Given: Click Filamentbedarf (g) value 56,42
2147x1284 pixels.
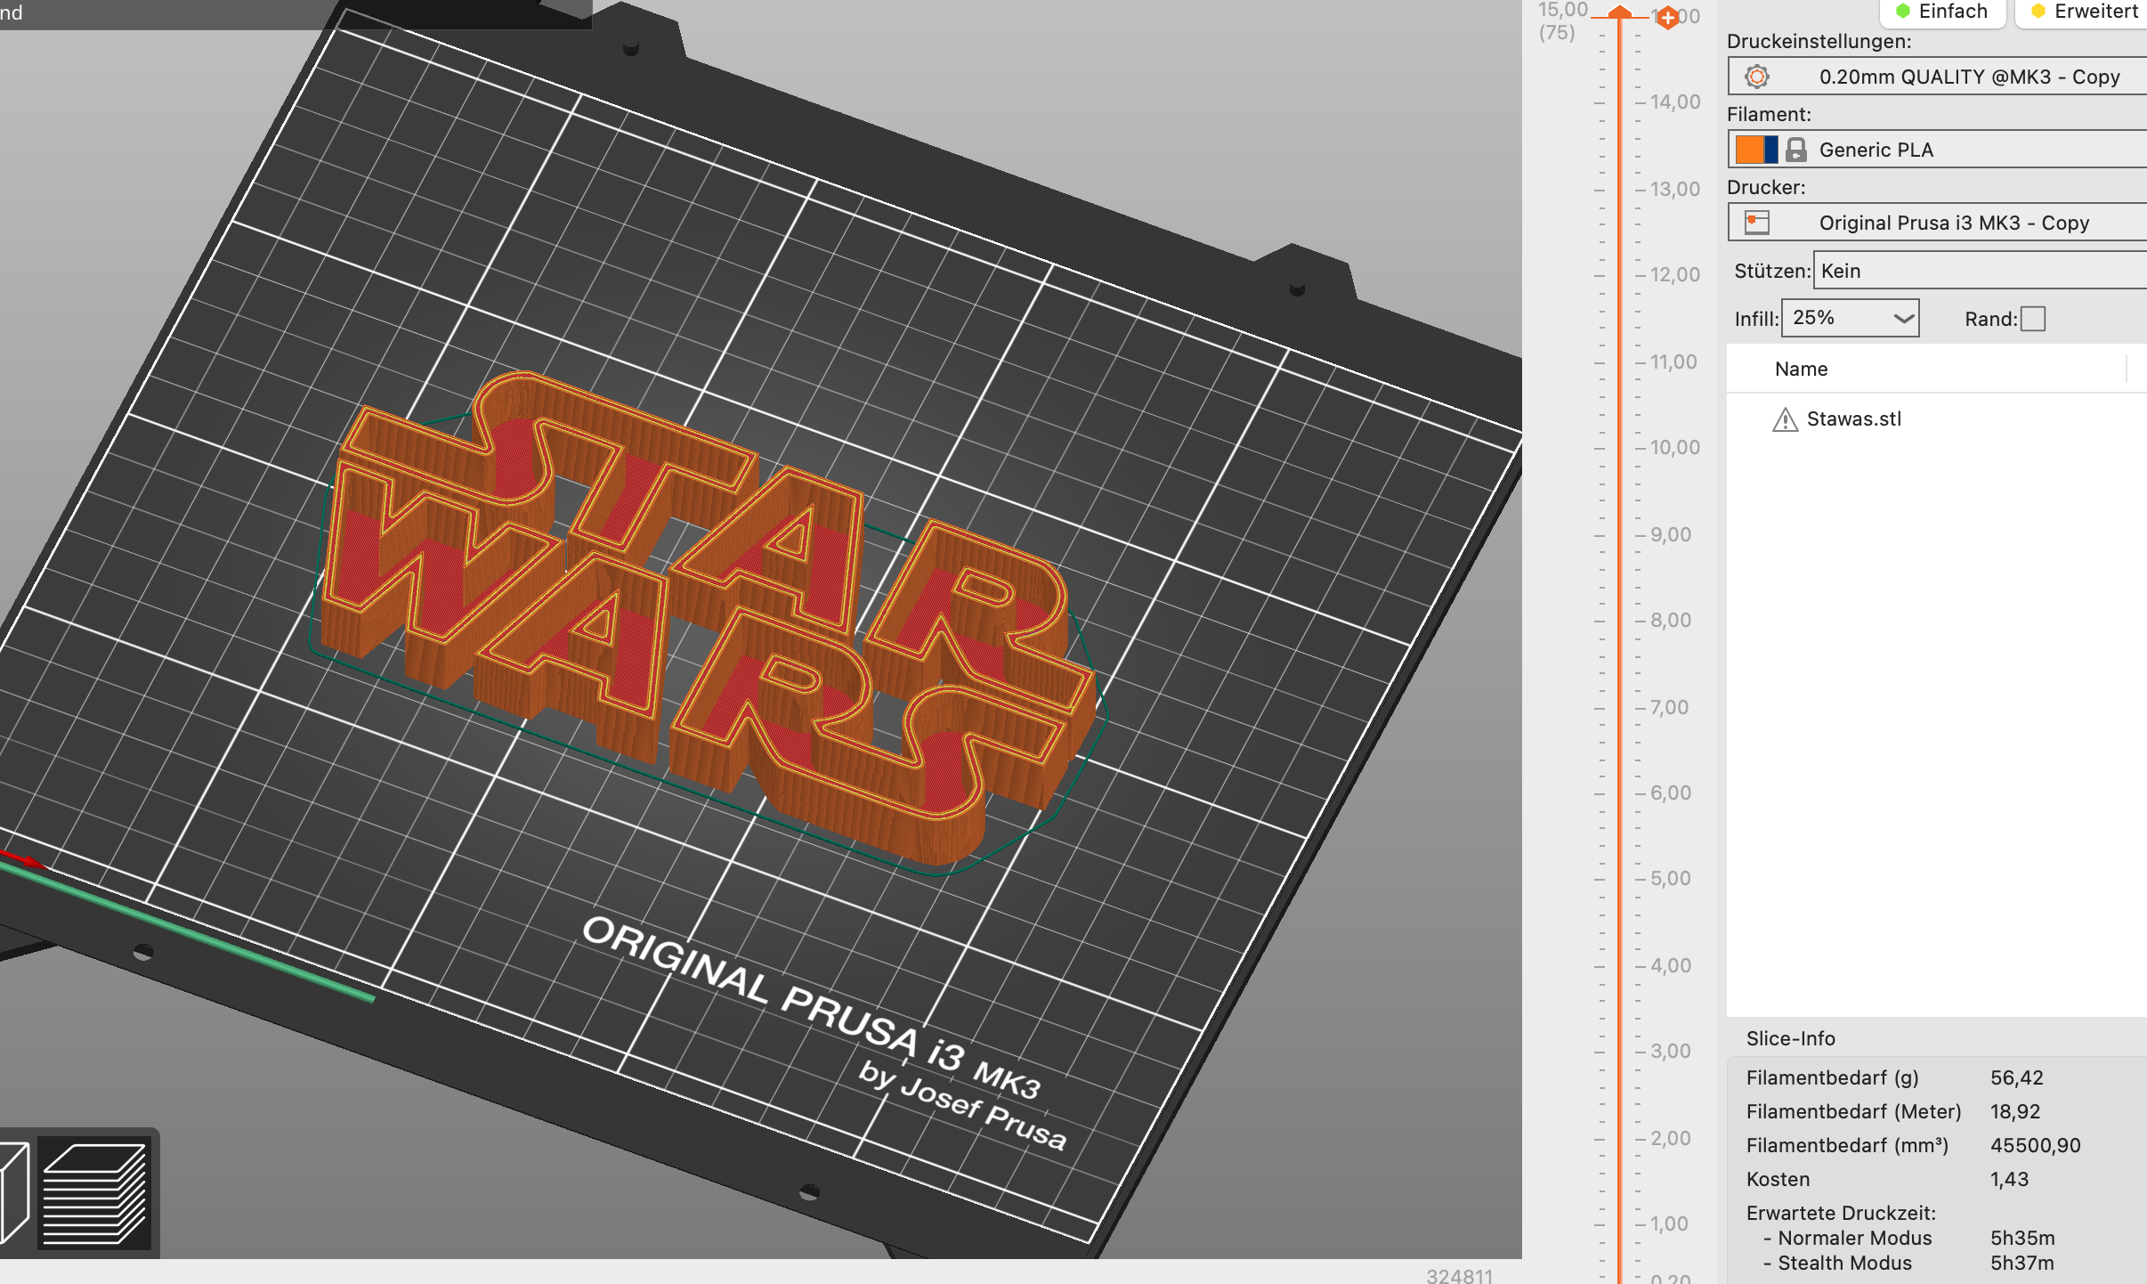Looking at the screenshot, I should (x=2017, y=1078).
